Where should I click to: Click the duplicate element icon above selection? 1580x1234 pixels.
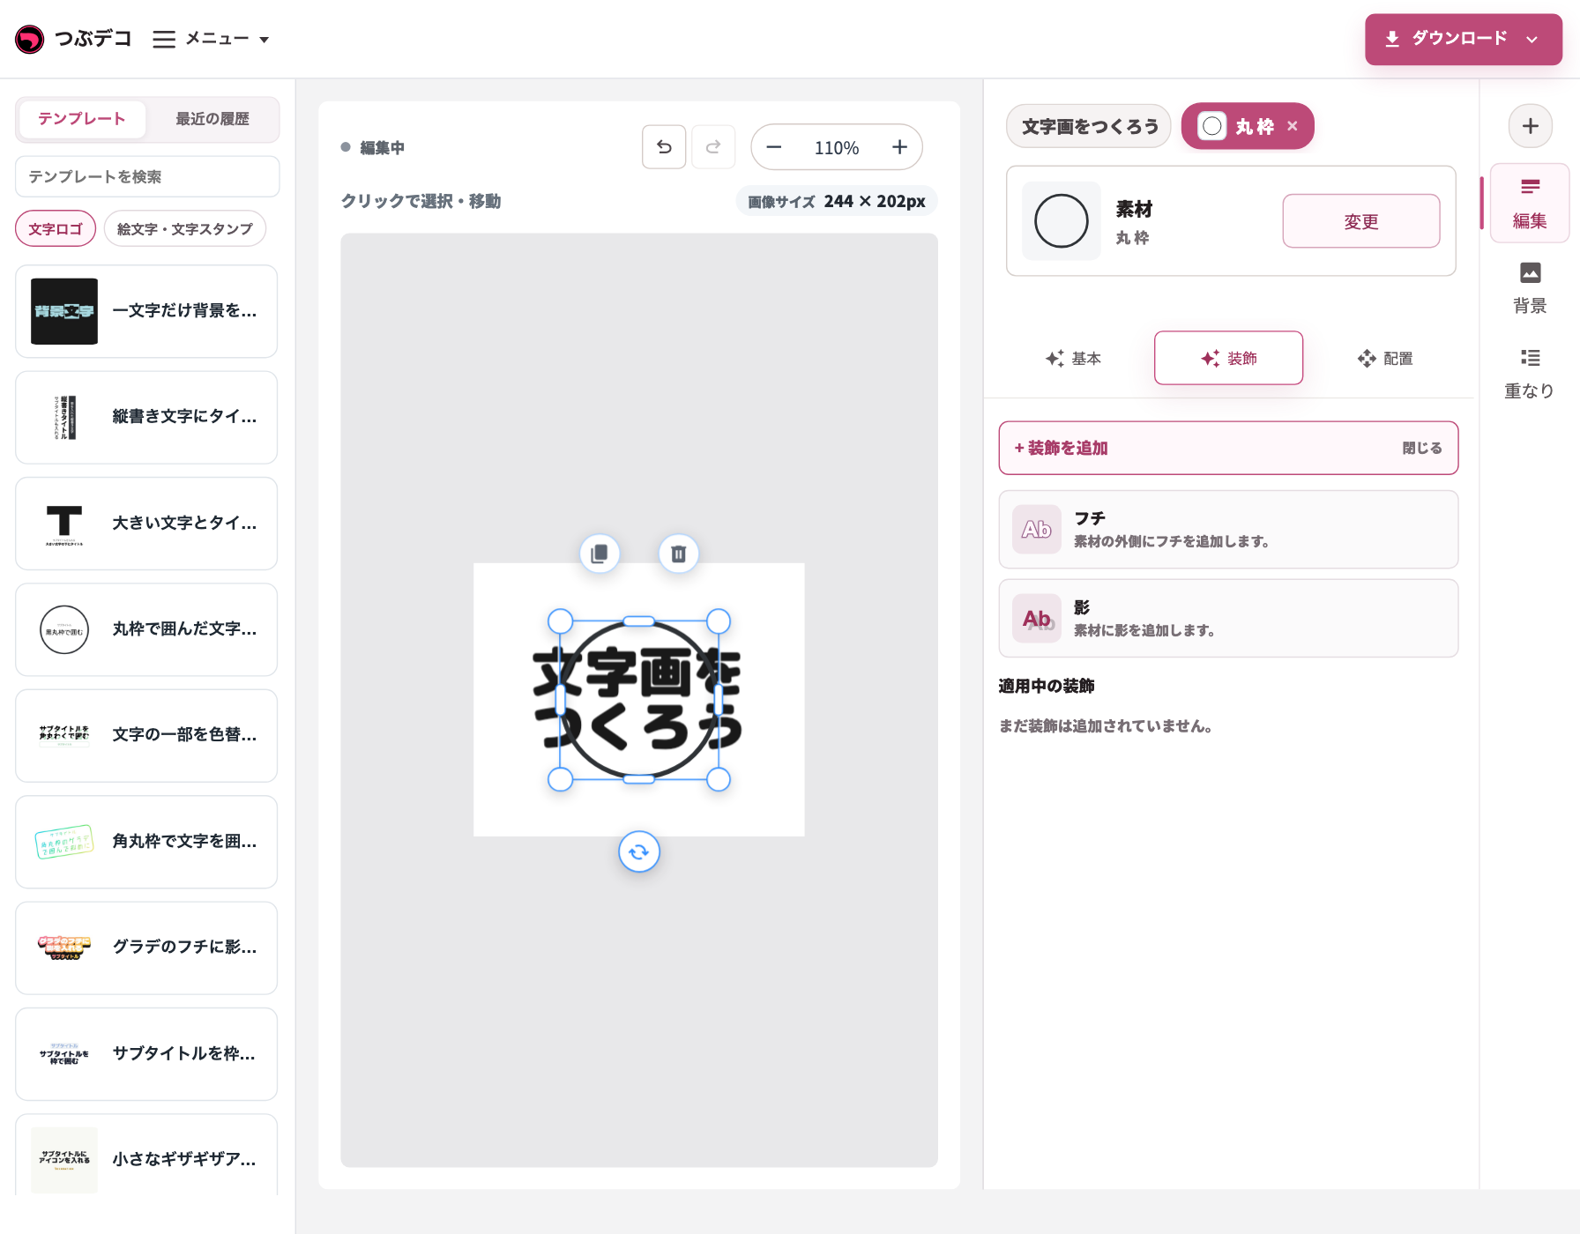[x=600, y=554]
